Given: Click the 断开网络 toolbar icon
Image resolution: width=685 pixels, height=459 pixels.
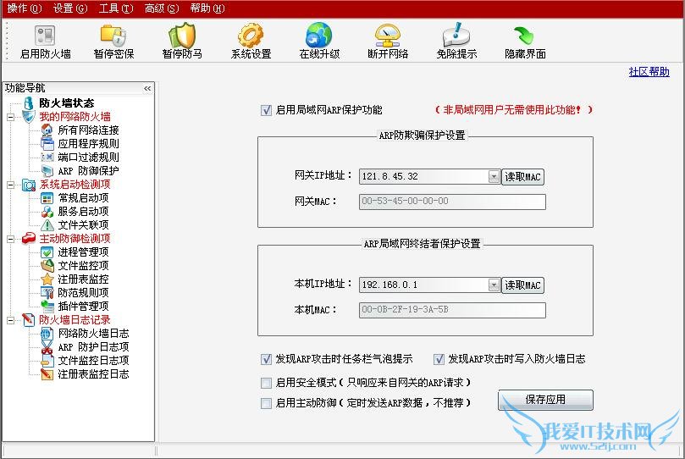Looking at the screenshot, I should click(388, 36).
